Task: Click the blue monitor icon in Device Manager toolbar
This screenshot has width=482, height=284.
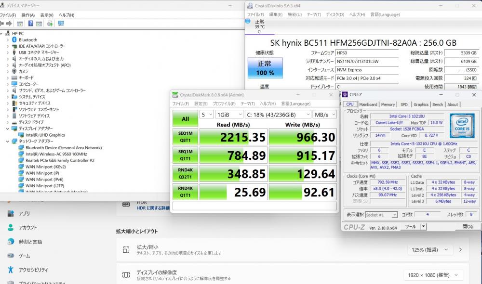Action: (x=61, y=23)
